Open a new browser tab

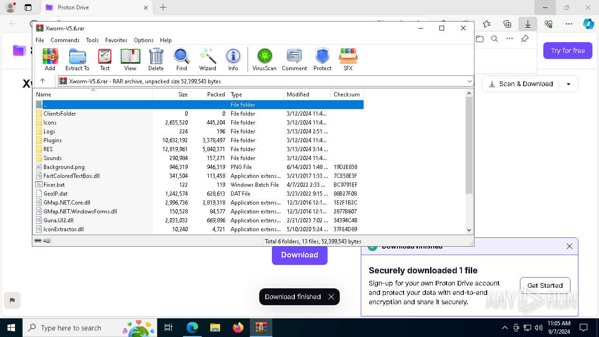[163, 7]
